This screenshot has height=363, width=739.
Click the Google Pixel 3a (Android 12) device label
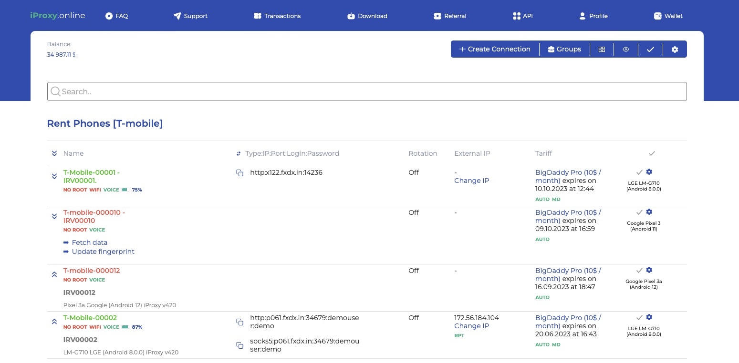click(644, 284)
